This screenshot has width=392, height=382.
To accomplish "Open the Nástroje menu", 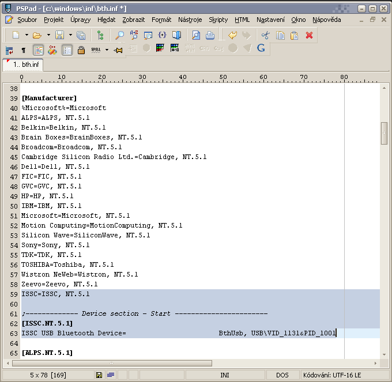I will pyautogui.click(x=190, y=20).
